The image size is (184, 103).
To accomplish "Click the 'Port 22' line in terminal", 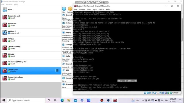I will [77, 21].
